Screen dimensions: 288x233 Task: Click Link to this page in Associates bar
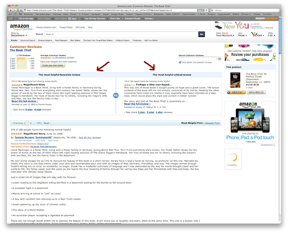pyautogui.click(x=26, y=18)
